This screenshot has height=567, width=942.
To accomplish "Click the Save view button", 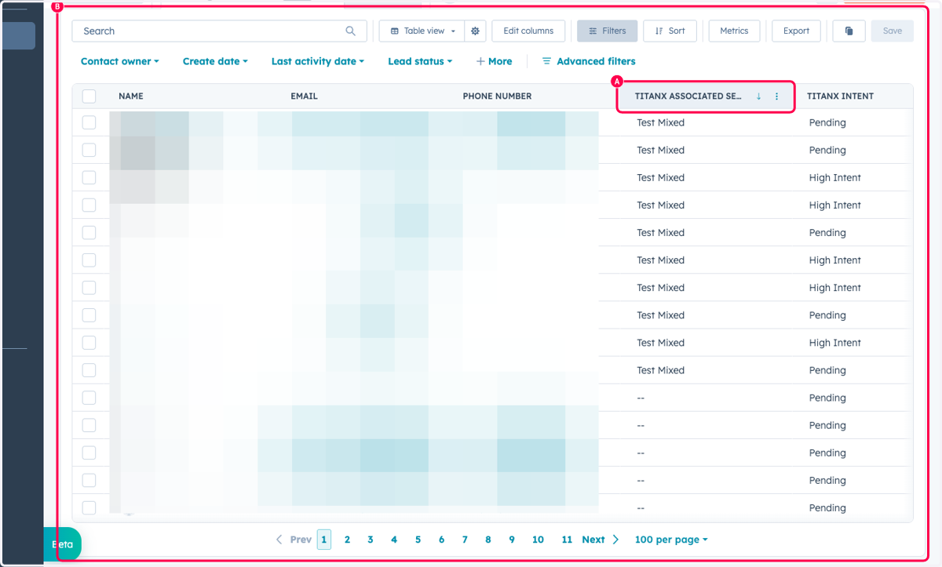I will [x=893, y=31].
